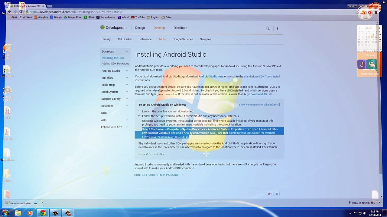Open the Apps bookmark shortcut
Viewport: 387px width, 217px height.
pyautogui.click(x=12, y=17)
